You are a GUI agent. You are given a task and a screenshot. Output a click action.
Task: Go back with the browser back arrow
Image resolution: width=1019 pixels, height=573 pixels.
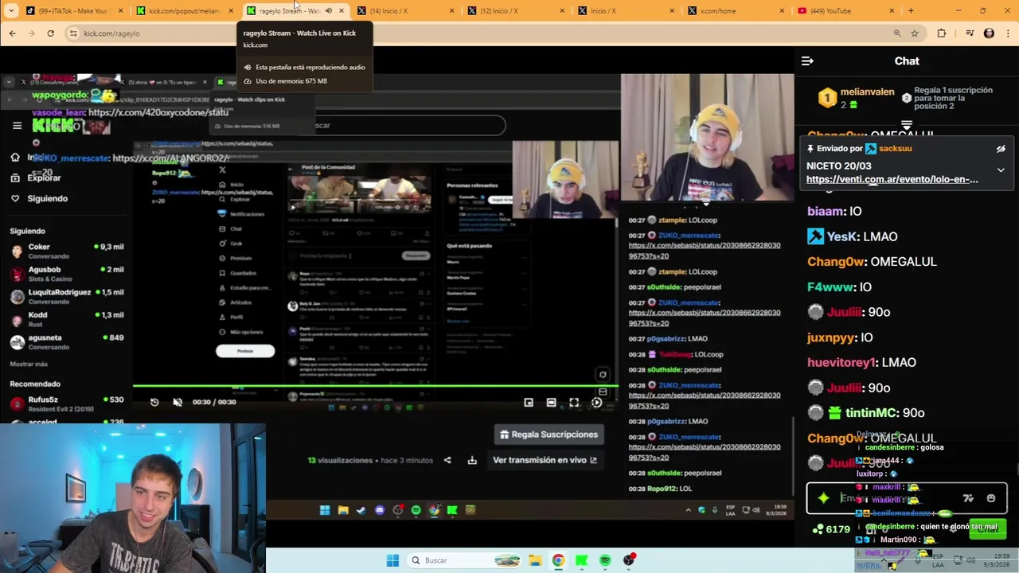pos(12,33)
